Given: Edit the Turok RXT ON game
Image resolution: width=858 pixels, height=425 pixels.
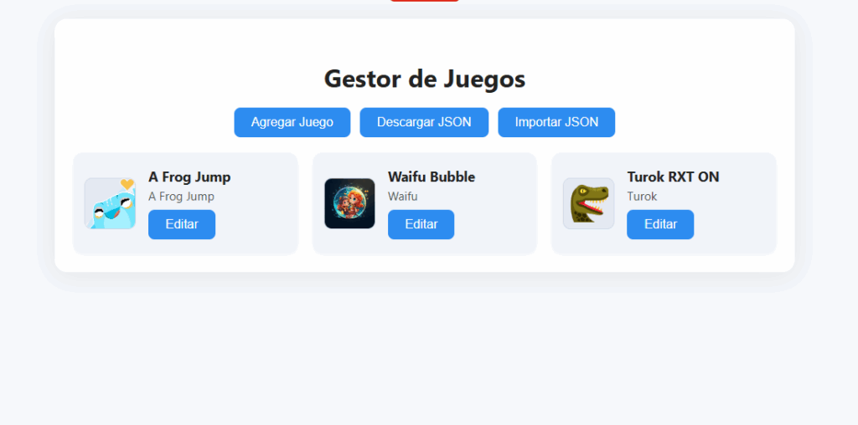Looking at the screenshot, I should pyautogui.click(x=660, y=224).
